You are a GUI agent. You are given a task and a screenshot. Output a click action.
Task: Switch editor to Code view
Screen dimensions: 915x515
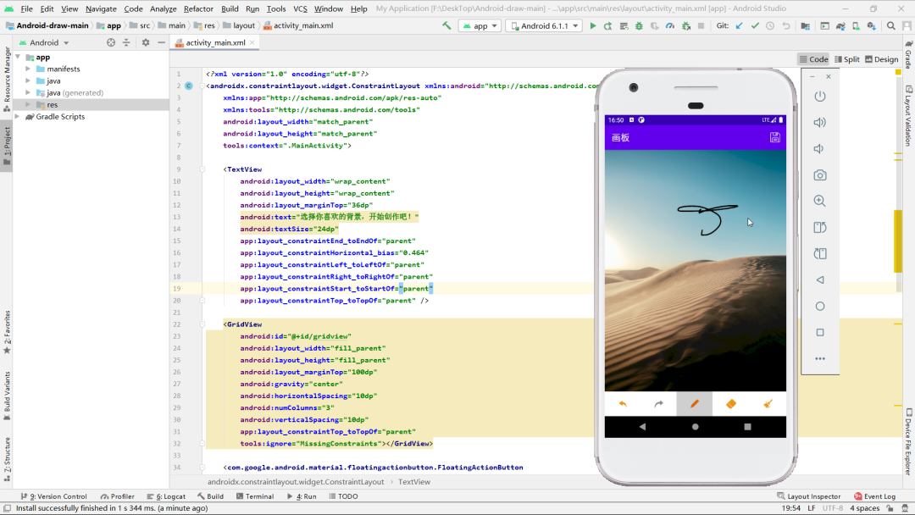(813, 59)
